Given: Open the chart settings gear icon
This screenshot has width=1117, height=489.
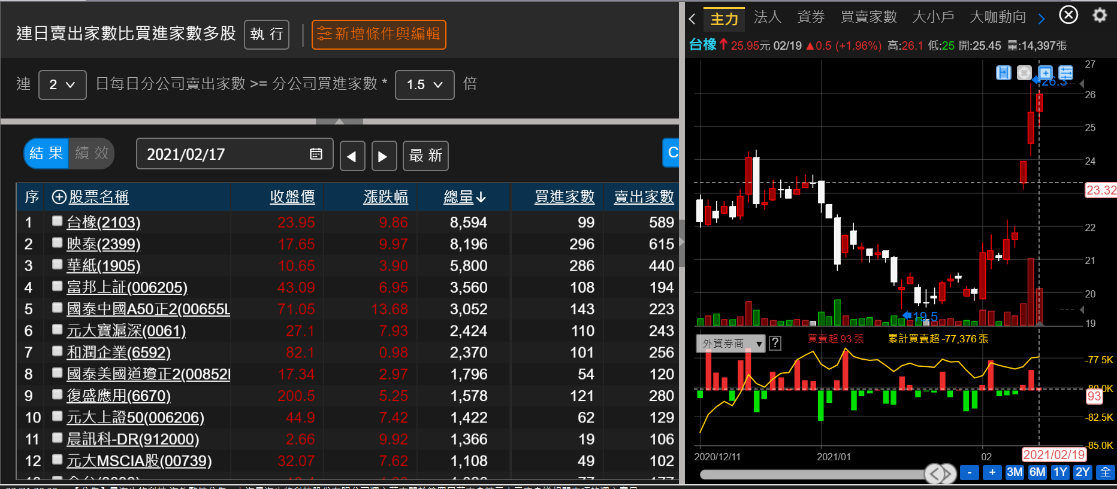Looking at the screenshot, I should pos(1100,15).
